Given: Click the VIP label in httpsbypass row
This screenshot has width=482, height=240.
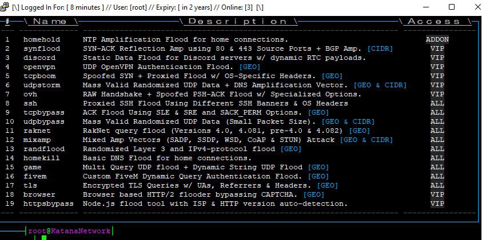Looking at the screenshot, I should [437, 204].
